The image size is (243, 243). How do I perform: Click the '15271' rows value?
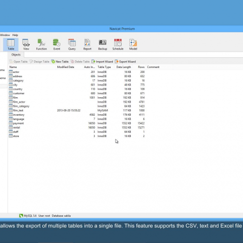point(141,127)
